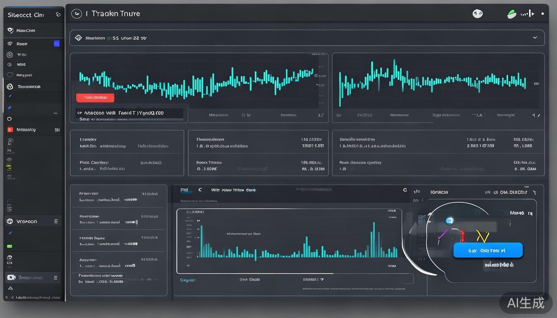This screenshot has width=557, height=318.
Task: Expand the top selector bar with the chevron
Action: tap(535, 38)
